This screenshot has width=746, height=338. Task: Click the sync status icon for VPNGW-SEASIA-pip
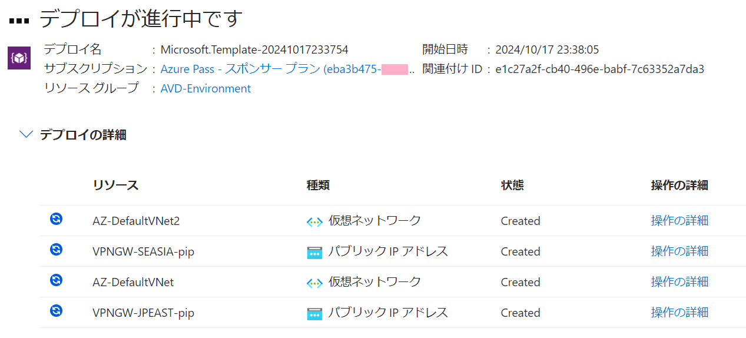click(56, 250)
